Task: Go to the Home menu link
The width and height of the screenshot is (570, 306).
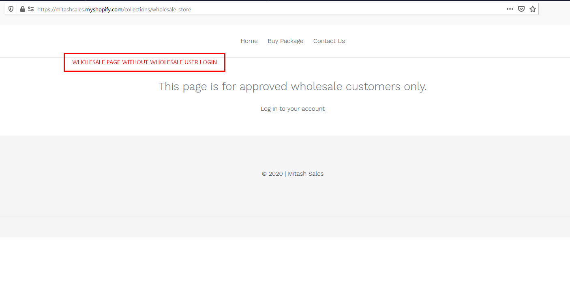Action: [249, 41]
